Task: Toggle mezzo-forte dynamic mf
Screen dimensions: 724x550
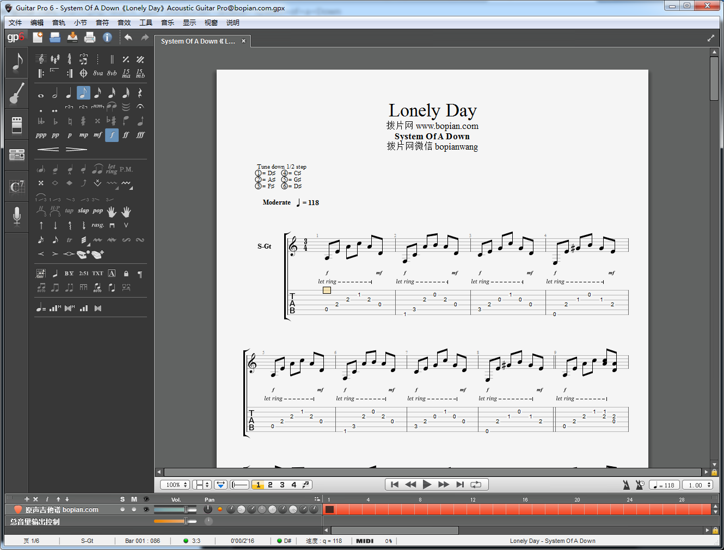Action: (x=97, y=135)
